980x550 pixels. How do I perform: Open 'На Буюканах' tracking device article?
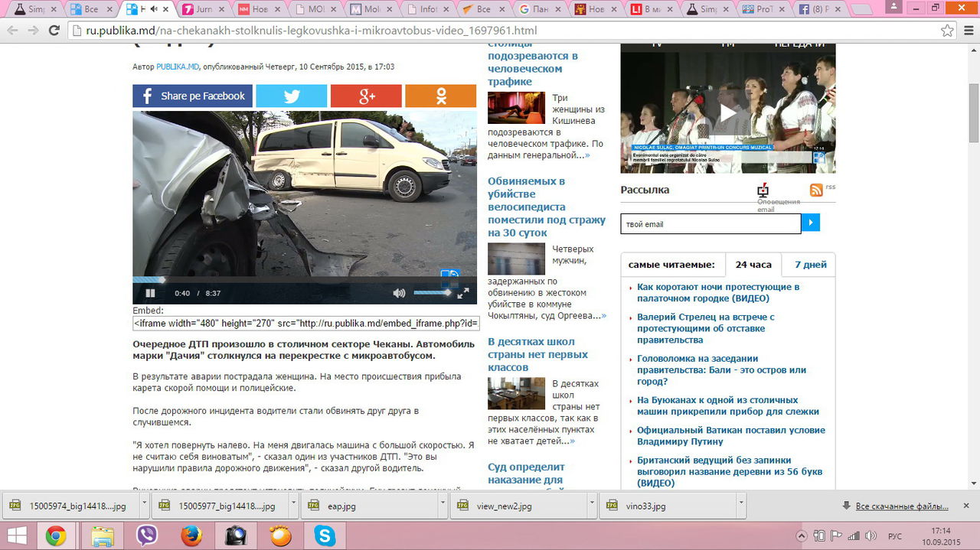[728, 405]
